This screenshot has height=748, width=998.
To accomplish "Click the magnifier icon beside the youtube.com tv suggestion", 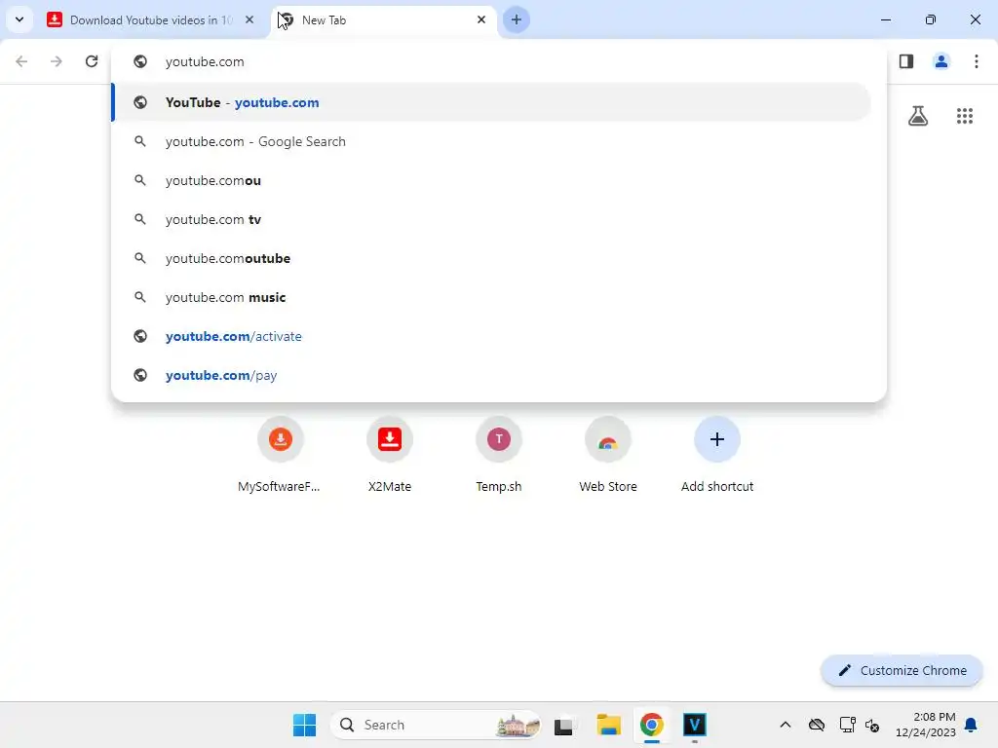I will (x=140, y=219).
